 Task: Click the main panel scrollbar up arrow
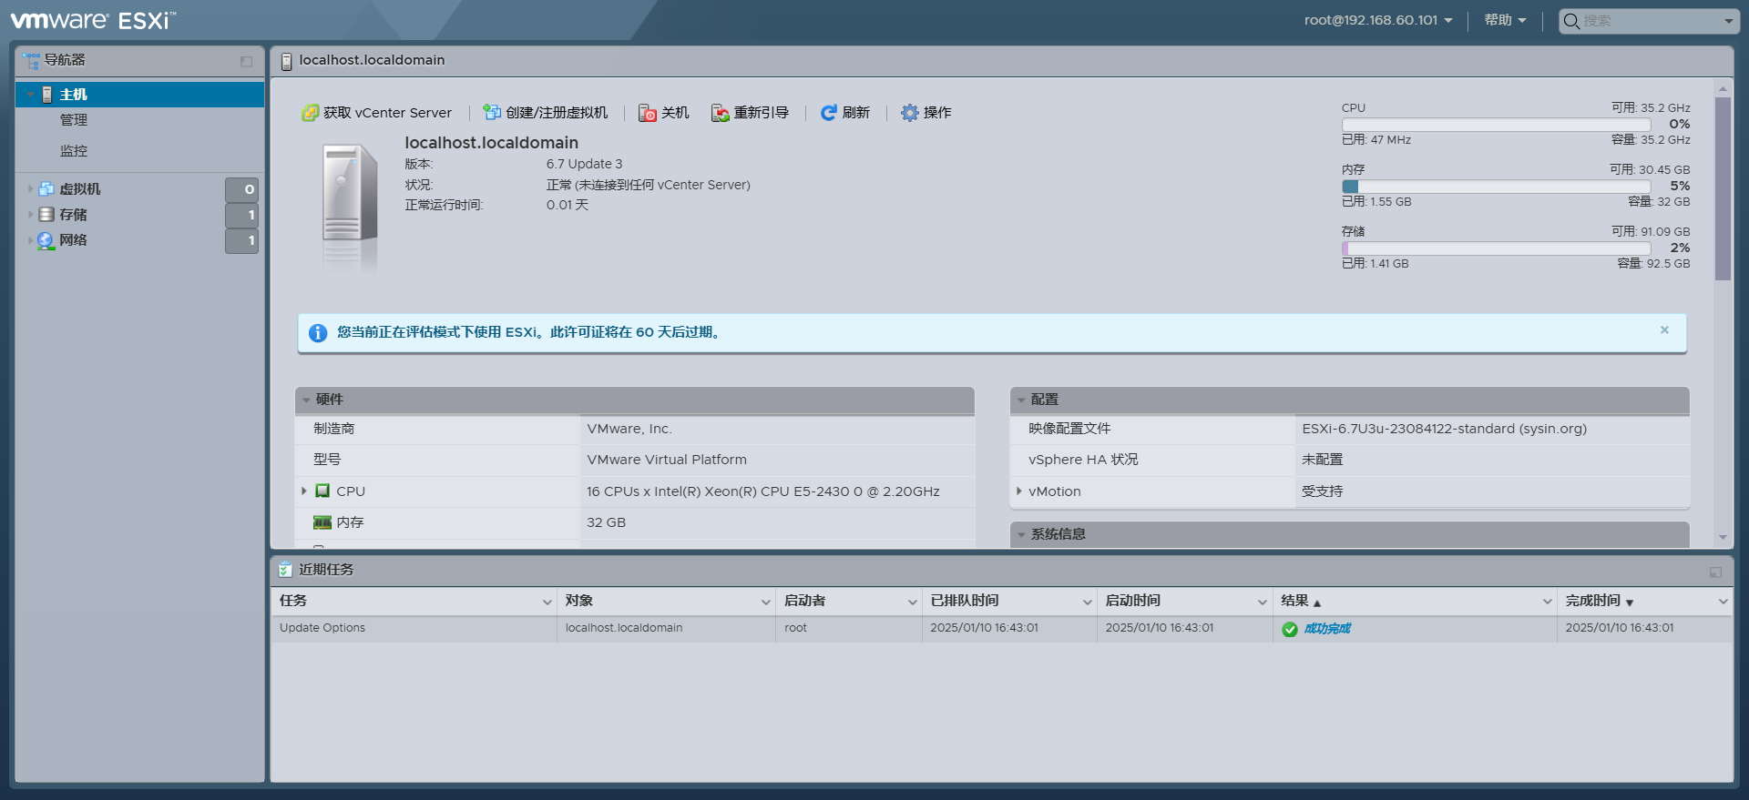pos(1723,88)
